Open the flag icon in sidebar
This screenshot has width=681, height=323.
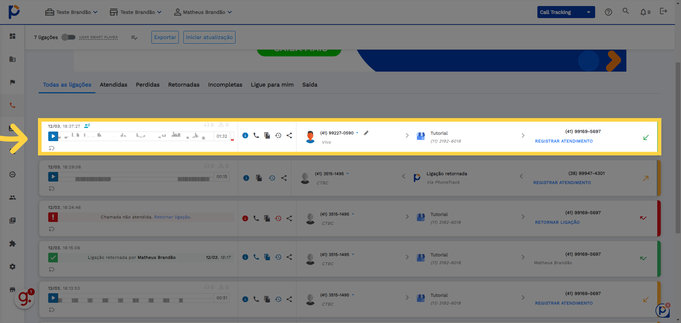(12, 82)
